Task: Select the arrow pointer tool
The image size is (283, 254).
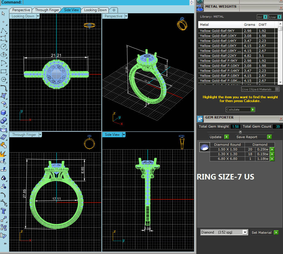Action: tap(4, 14)
